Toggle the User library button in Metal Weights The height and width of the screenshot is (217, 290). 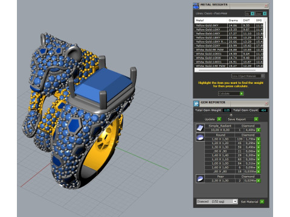pyautogui.click(x=265, y=13)
